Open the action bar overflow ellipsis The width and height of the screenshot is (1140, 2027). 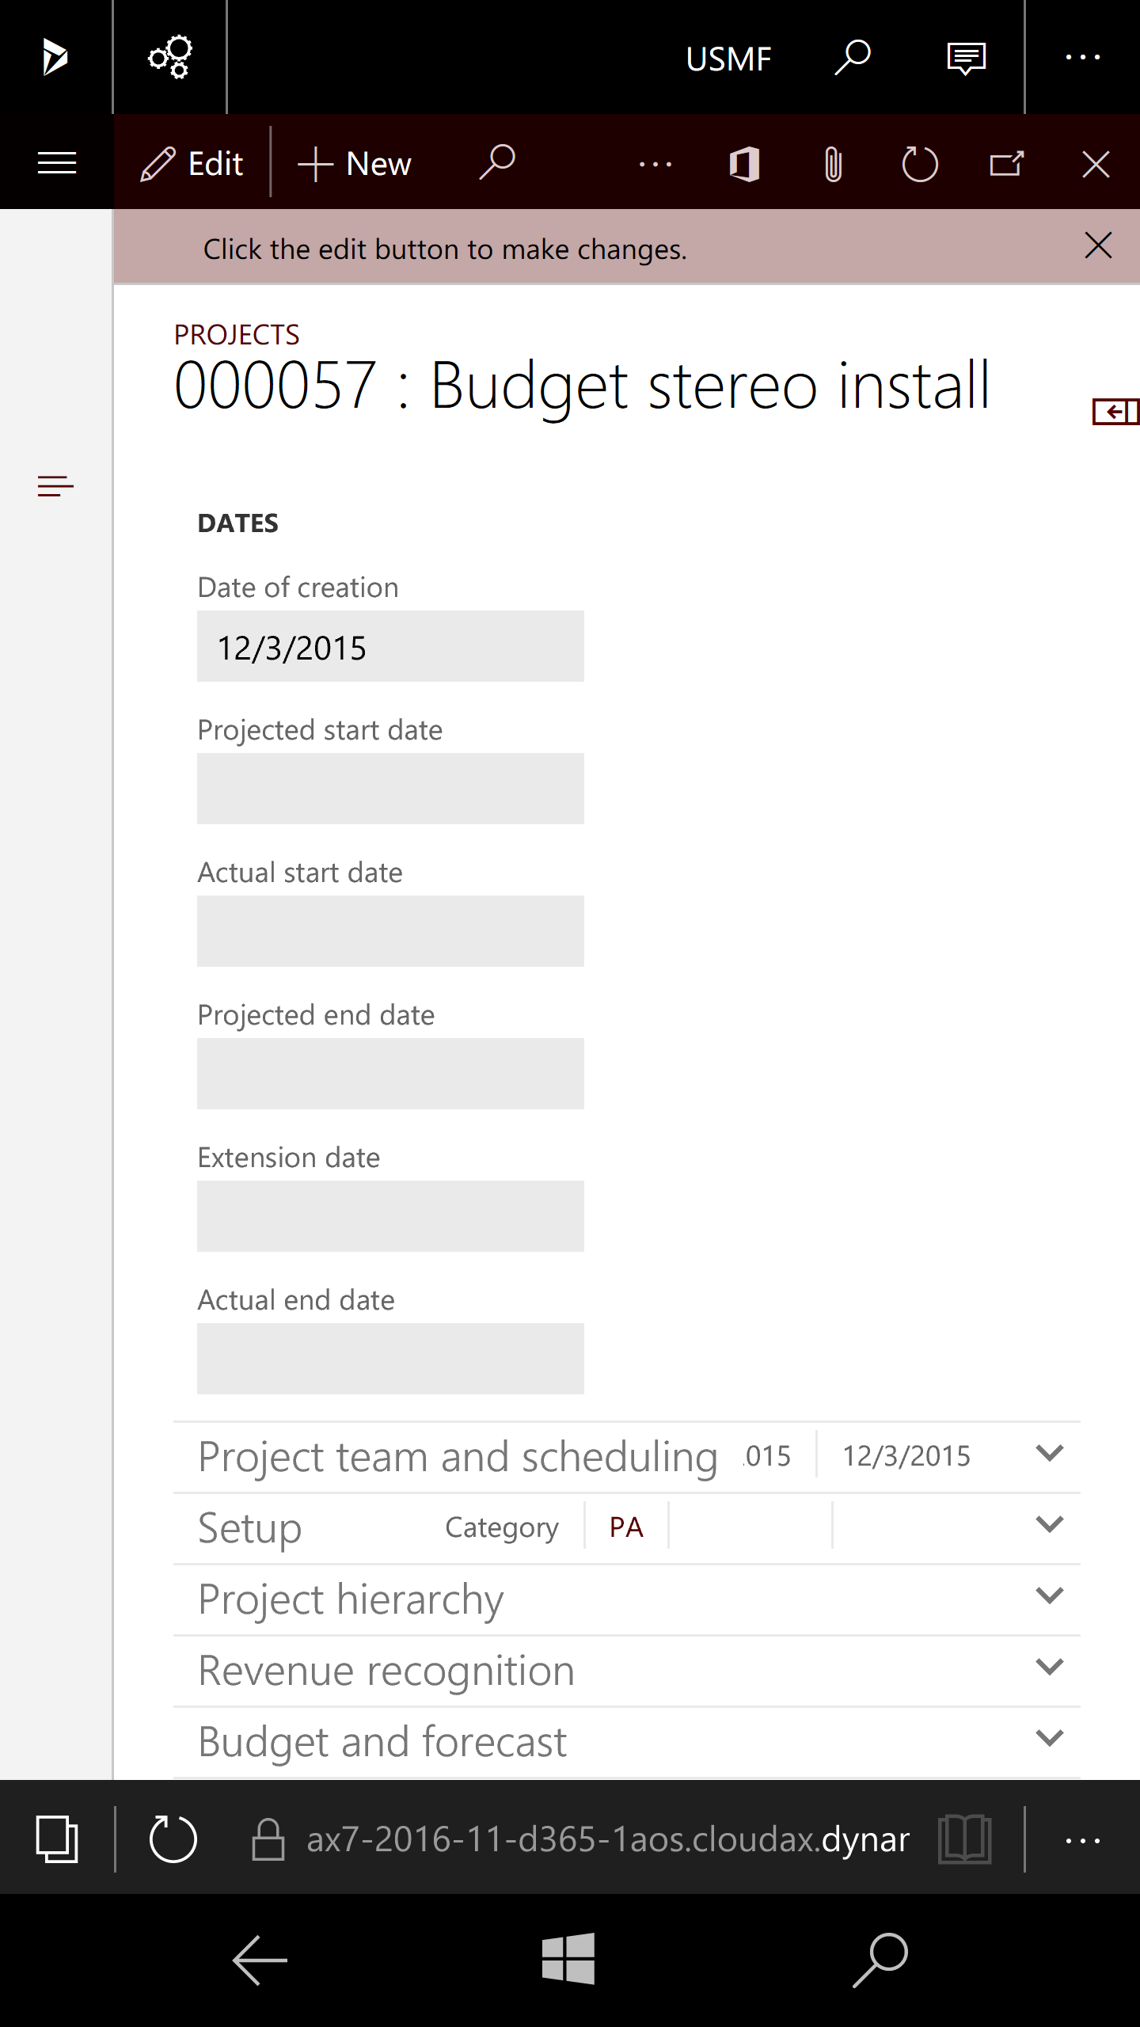click(655, 165)
